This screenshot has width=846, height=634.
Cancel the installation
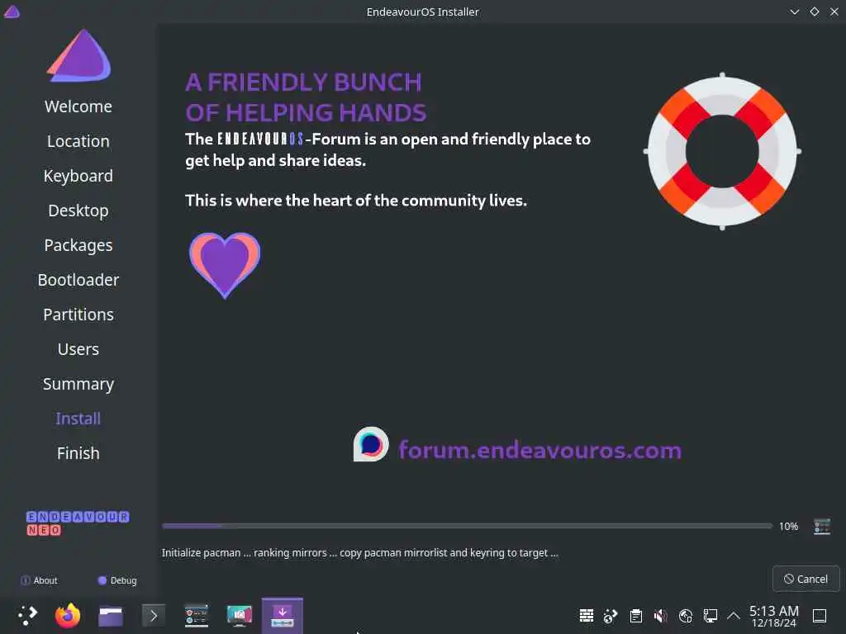806,579
